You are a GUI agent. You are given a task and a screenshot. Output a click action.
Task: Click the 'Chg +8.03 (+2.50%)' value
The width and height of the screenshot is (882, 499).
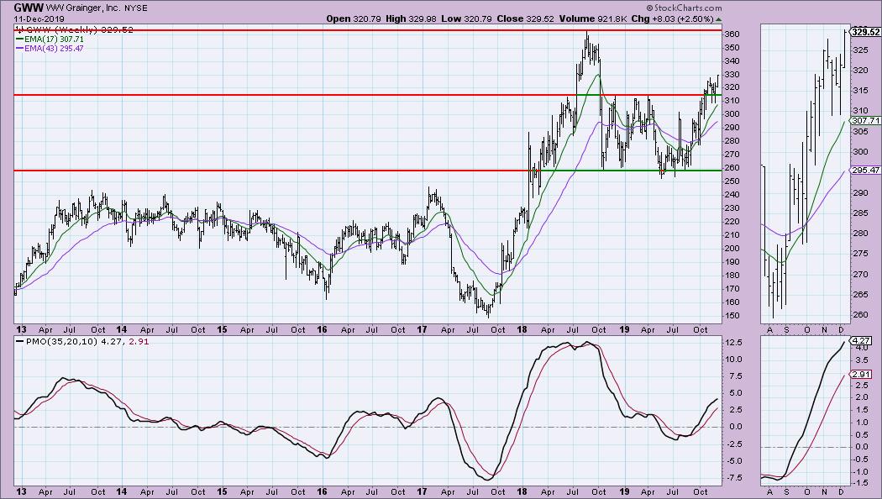pyautogui.click(x=672, y=18)
